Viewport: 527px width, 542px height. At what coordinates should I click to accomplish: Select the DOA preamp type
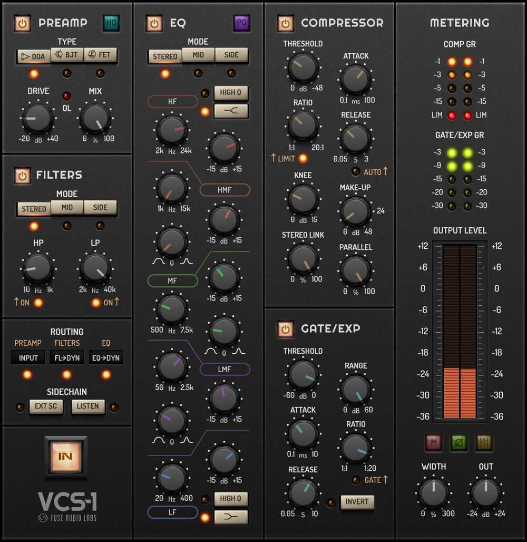[x=33, y=56]
